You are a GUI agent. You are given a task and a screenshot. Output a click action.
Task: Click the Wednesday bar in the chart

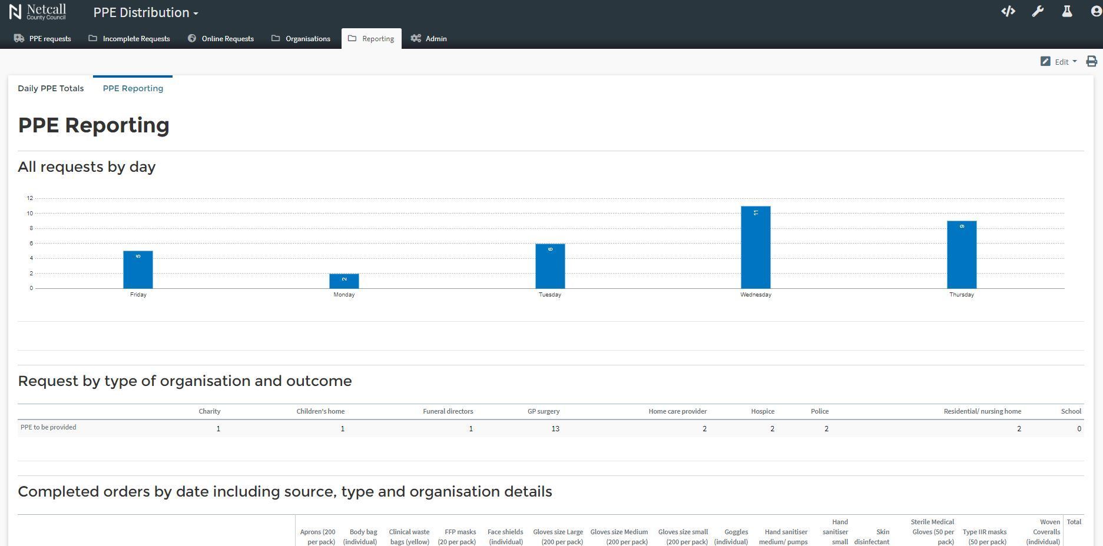(x=756, y=247)
